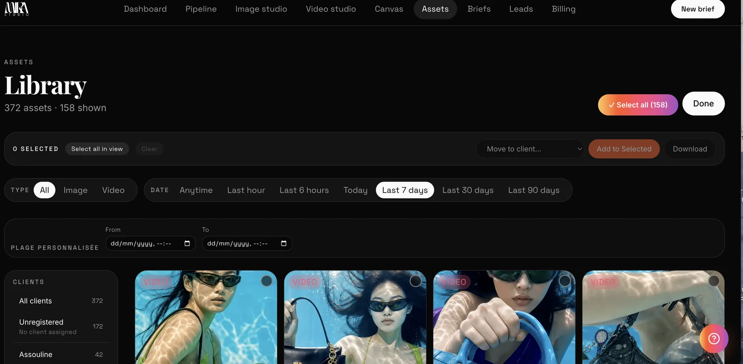Click the VIDEO badge on first thumbnail
The height and width of the screenshot is (364, 743).
[x=156, y=282]
